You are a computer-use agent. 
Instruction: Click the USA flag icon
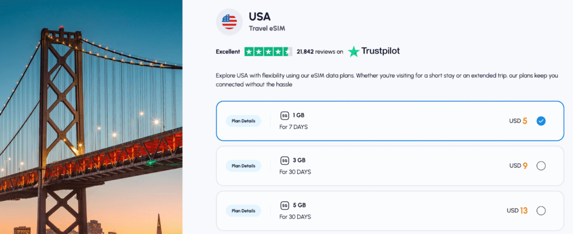tap(229, 21)
